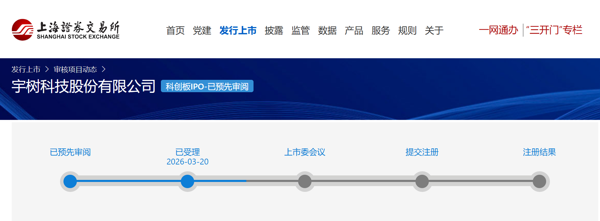This screenshot has width=600, height=221.
Task: Click the Shanghai Stock Exchange logo
Action: [66, 30]
